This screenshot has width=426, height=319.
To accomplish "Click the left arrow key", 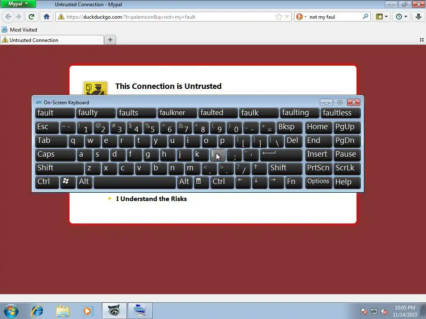I will 243,182.
